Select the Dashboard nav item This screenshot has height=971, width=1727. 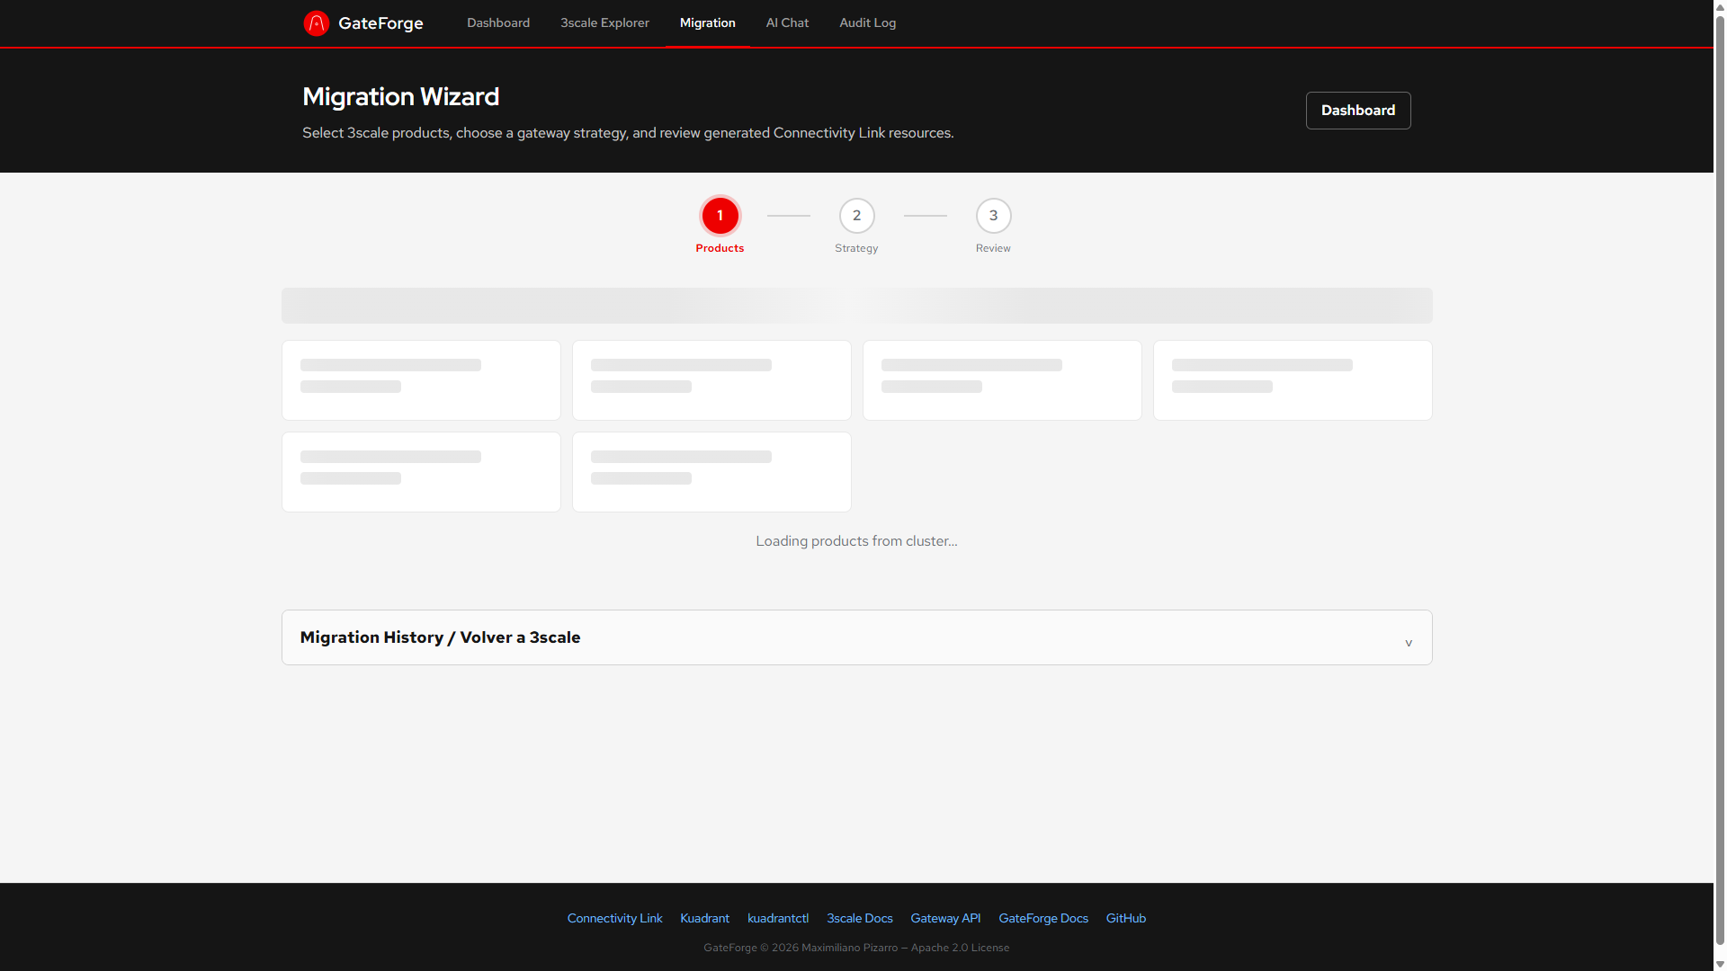coord(497,22)
